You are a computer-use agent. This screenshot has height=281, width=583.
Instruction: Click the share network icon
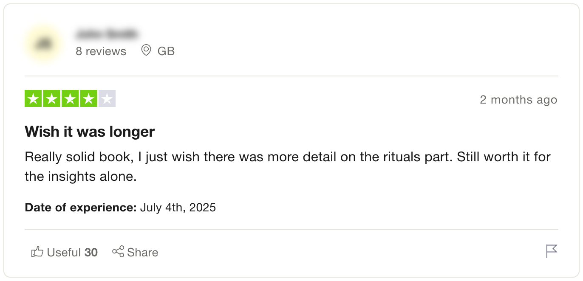[x=118, y=251]
